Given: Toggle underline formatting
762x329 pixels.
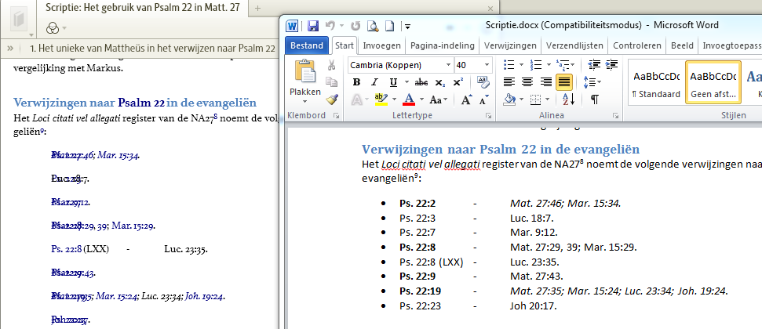Looking at the screenshot, I should pos(393,82).
